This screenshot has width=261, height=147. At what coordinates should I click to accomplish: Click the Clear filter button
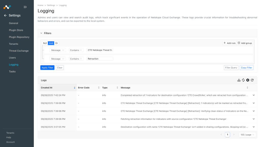60,68
